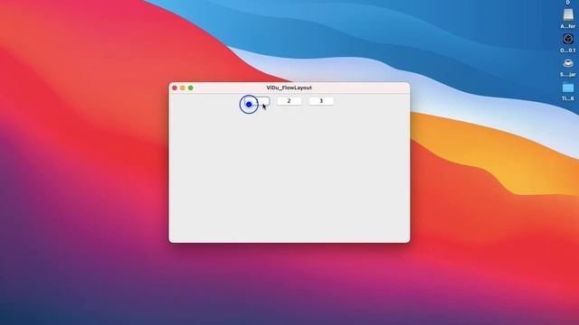This screenshot has height=325, width=579.
Task: Select the A...fer drive icon on desktop
Action: click(x=568, y=15)
